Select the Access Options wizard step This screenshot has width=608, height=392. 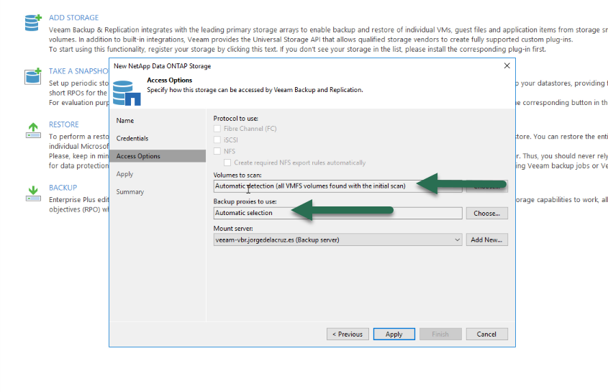[x=158, y=156]
